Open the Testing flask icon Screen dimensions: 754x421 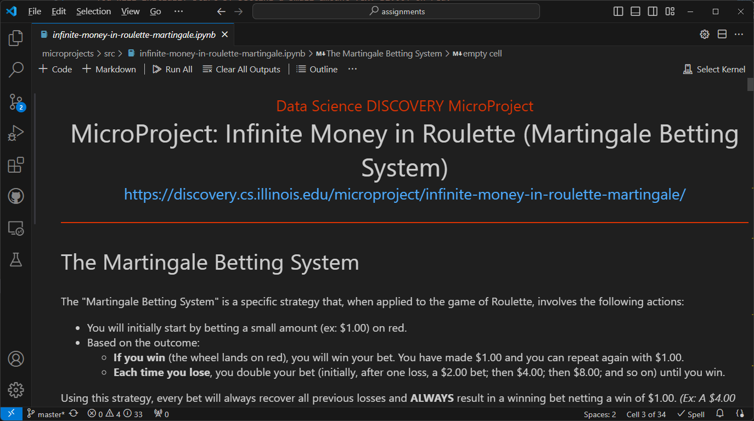16,260
